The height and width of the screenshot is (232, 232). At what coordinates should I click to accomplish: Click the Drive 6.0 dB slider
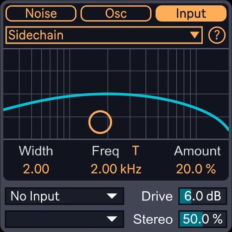pyautogui.click(x=203, y=196)
